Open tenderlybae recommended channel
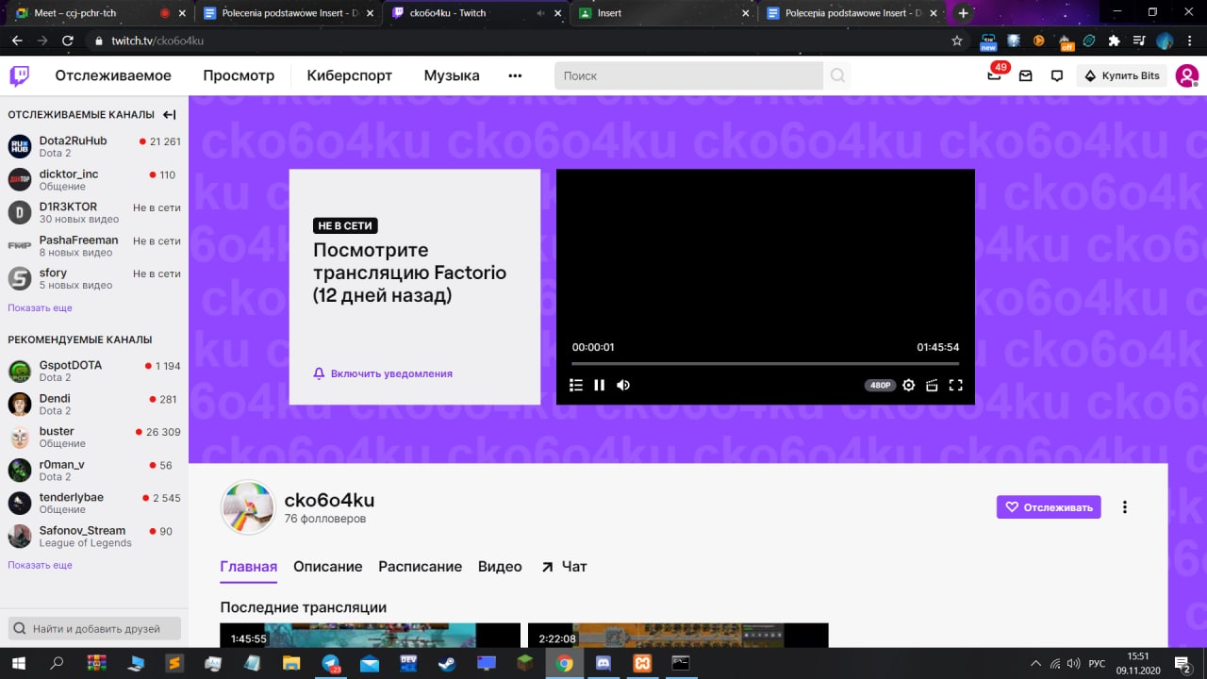 (94, 503)
